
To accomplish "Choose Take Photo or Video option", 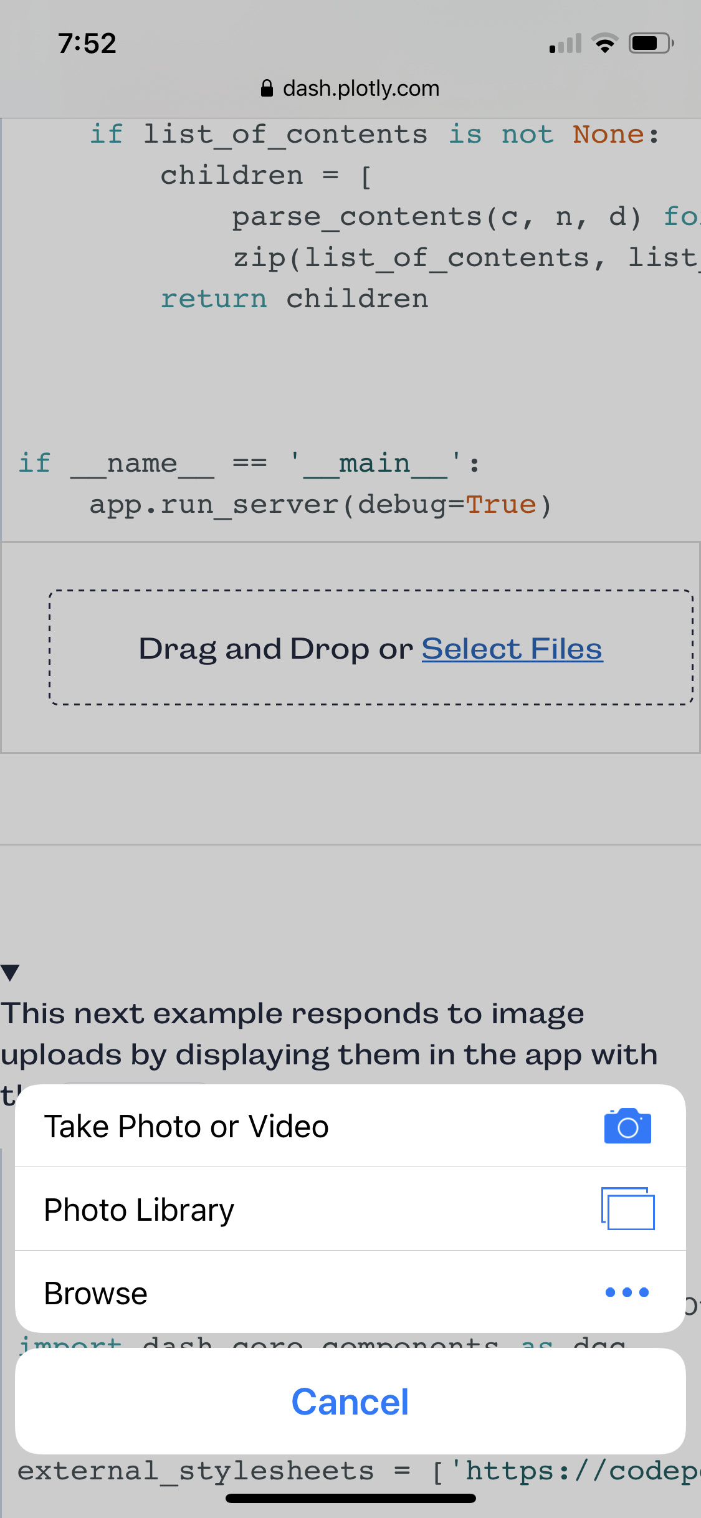I will tap(350, 1126).
